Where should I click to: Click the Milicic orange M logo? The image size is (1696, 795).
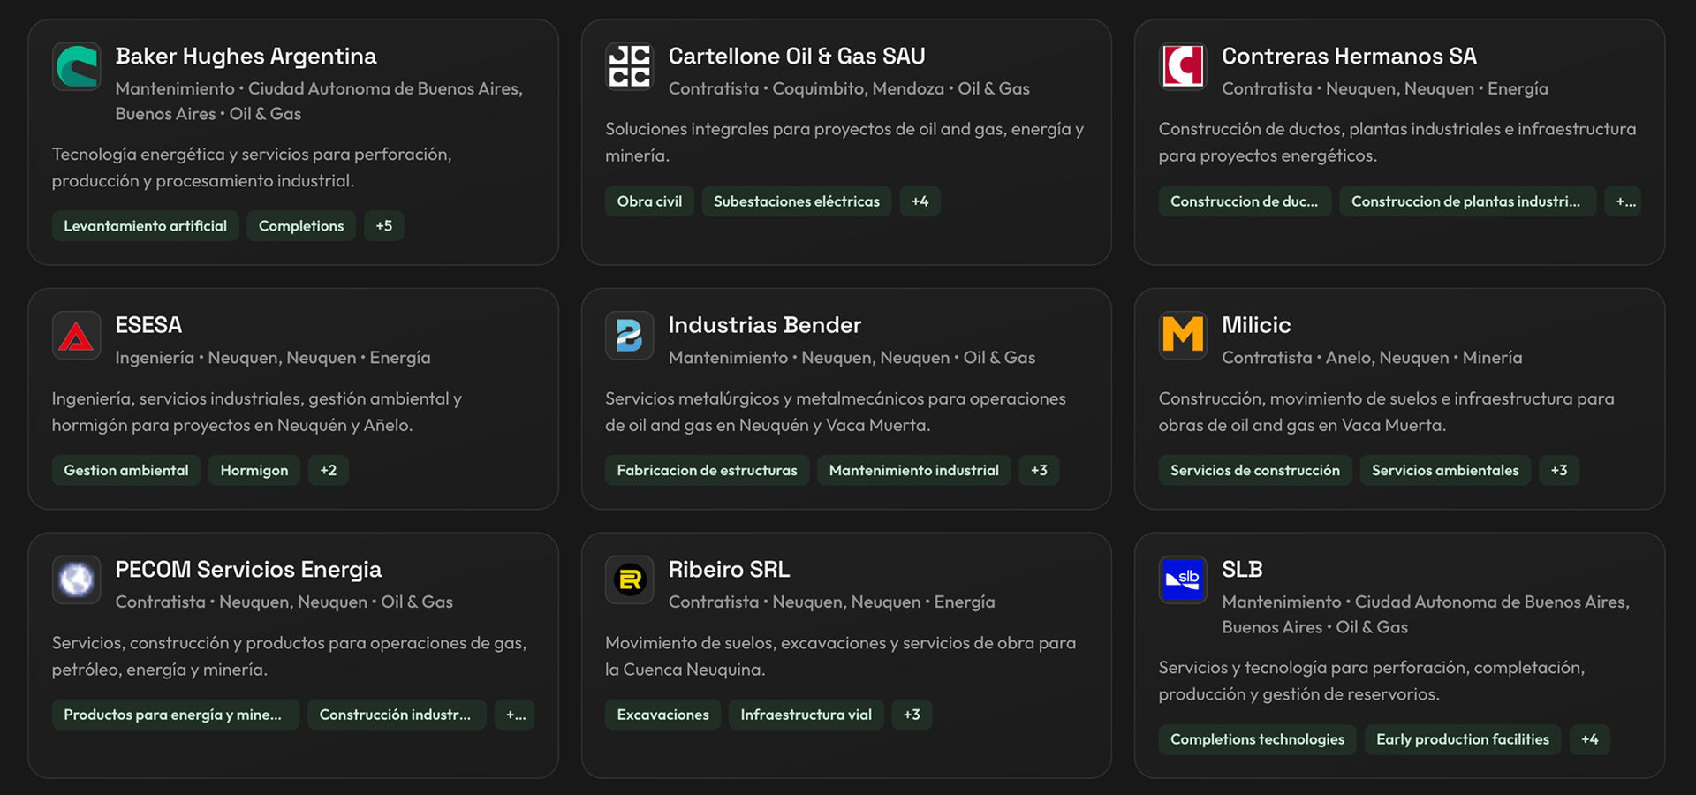[x=1183, y=336]
